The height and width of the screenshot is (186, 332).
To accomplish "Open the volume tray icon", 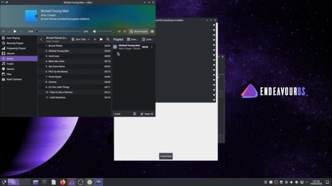I will [292, 182].
